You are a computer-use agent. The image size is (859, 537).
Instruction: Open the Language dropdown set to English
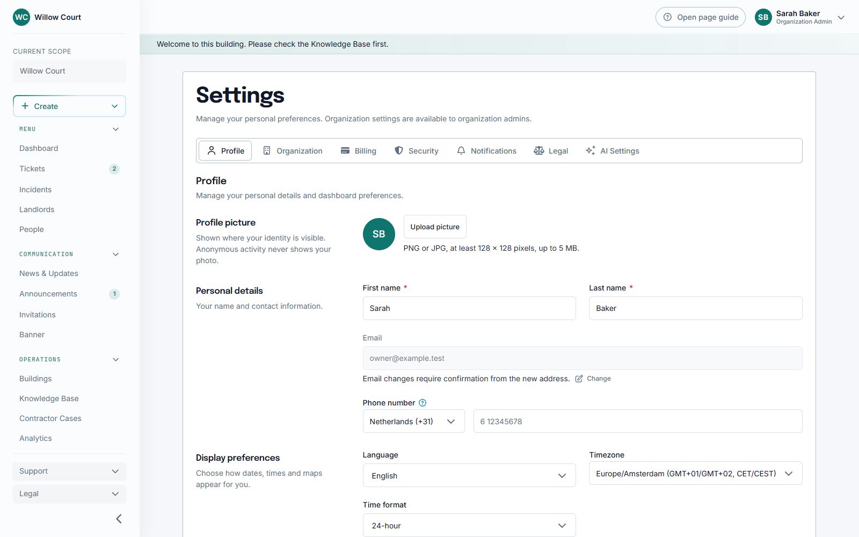click(469, 476)
